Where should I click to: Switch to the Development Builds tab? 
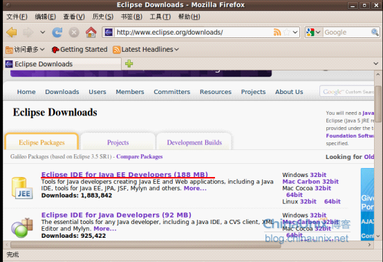[194, 142]
